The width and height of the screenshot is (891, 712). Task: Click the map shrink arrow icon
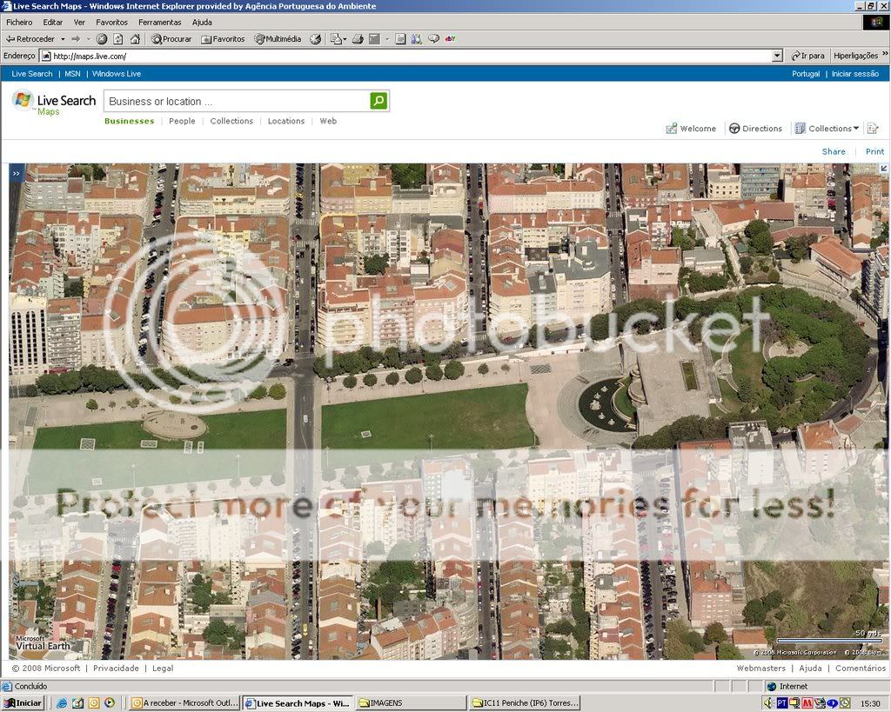[884, 168]
